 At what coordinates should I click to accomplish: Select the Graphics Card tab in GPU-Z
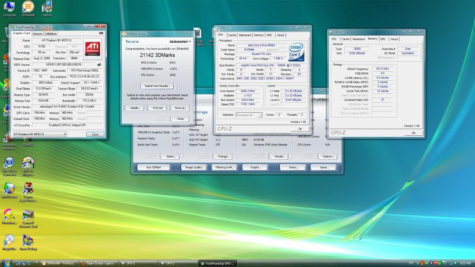(21, 33)
